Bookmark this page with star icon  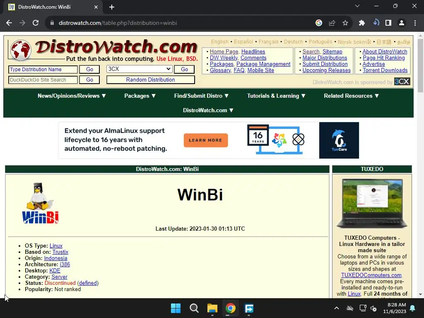point(345,23)
